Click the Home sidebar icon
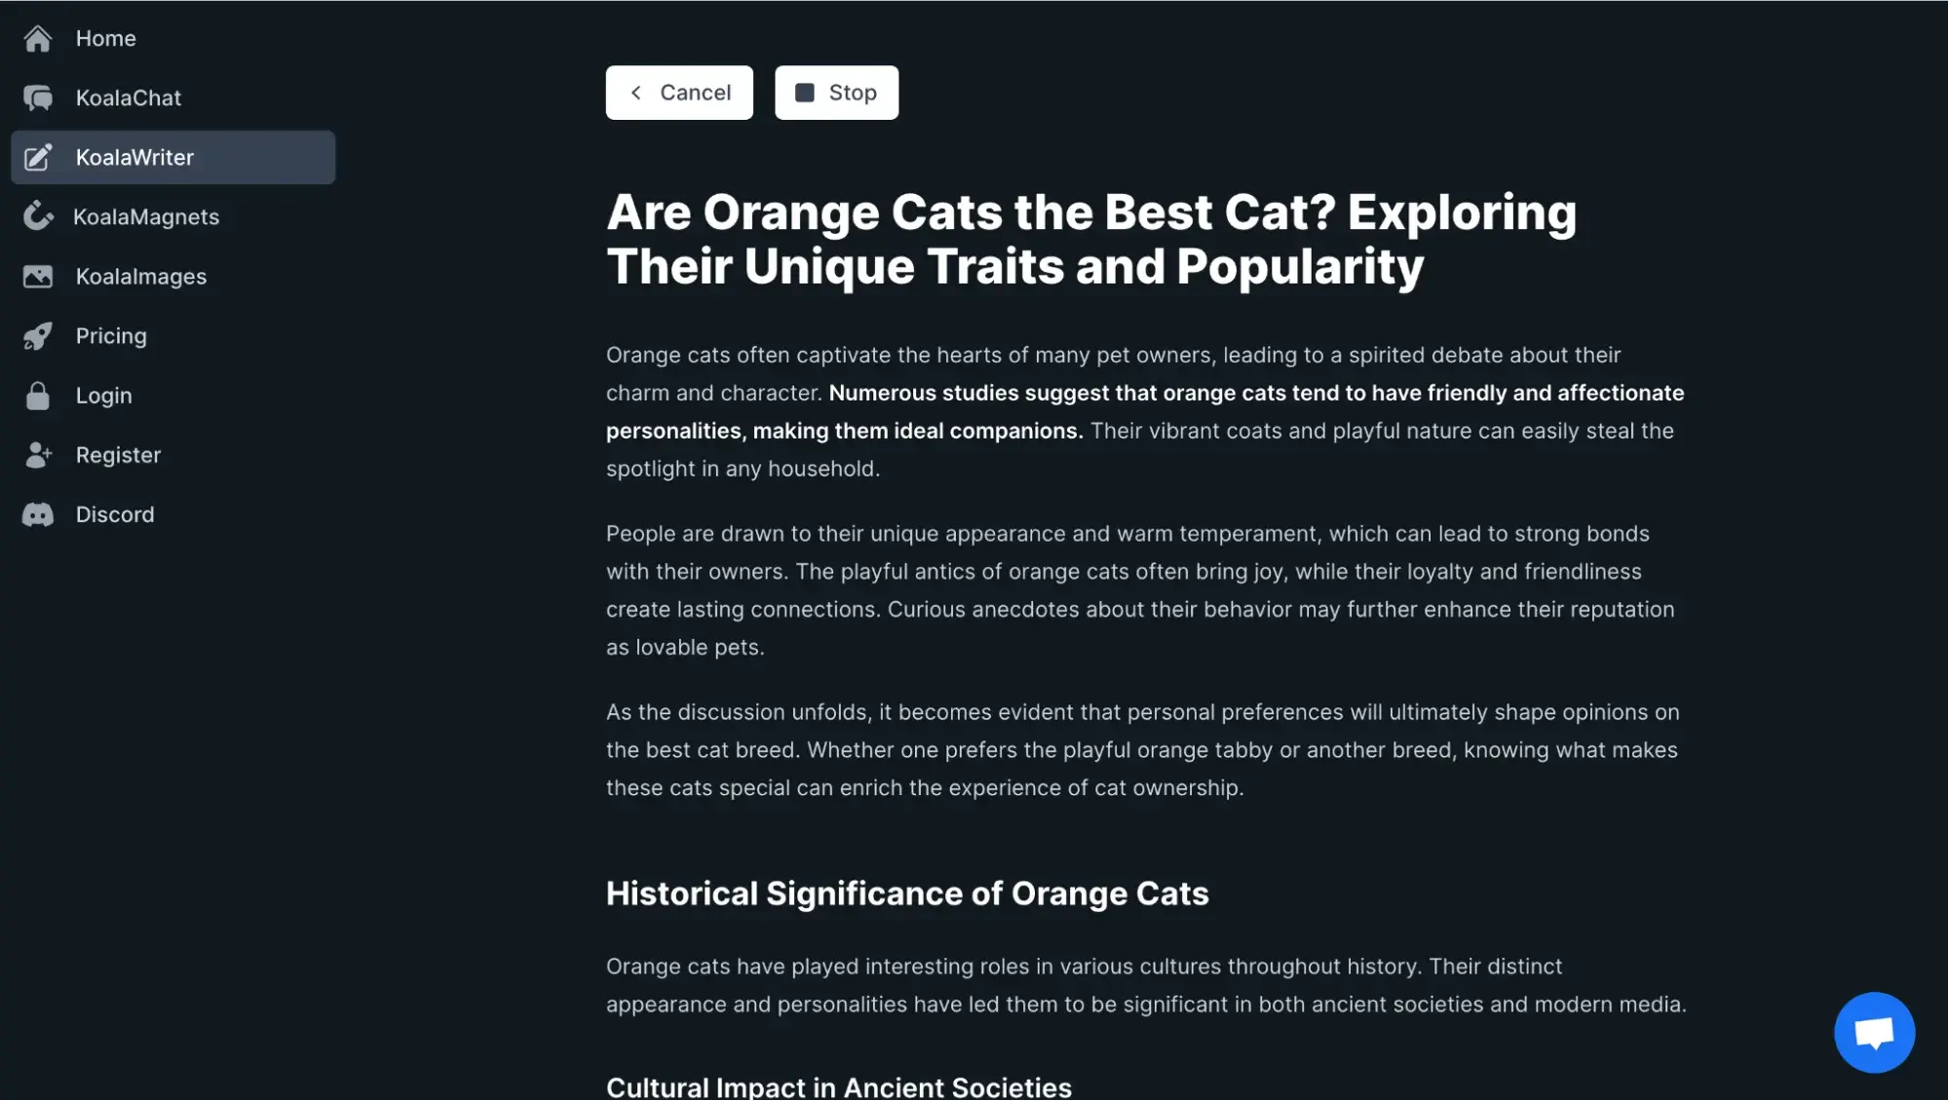Image resolution: width=1948 pixels, height=1101 pixels. point(36,36)
